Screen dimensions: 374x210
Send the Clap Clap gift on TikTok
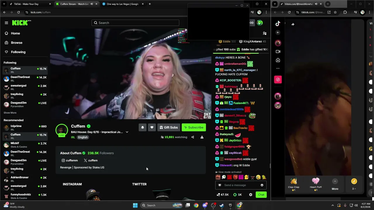[x=294, y=184]
